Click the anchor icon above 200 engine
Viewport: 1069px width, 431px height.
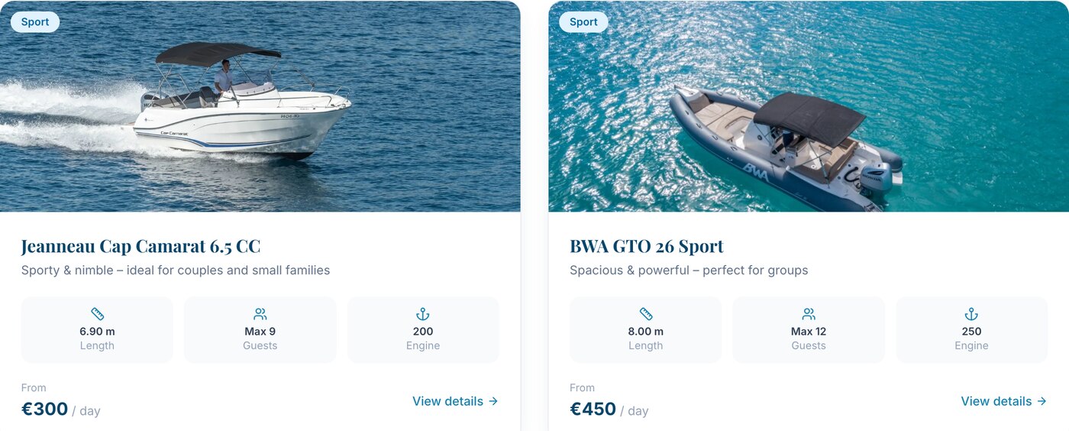tap(423, 314)
